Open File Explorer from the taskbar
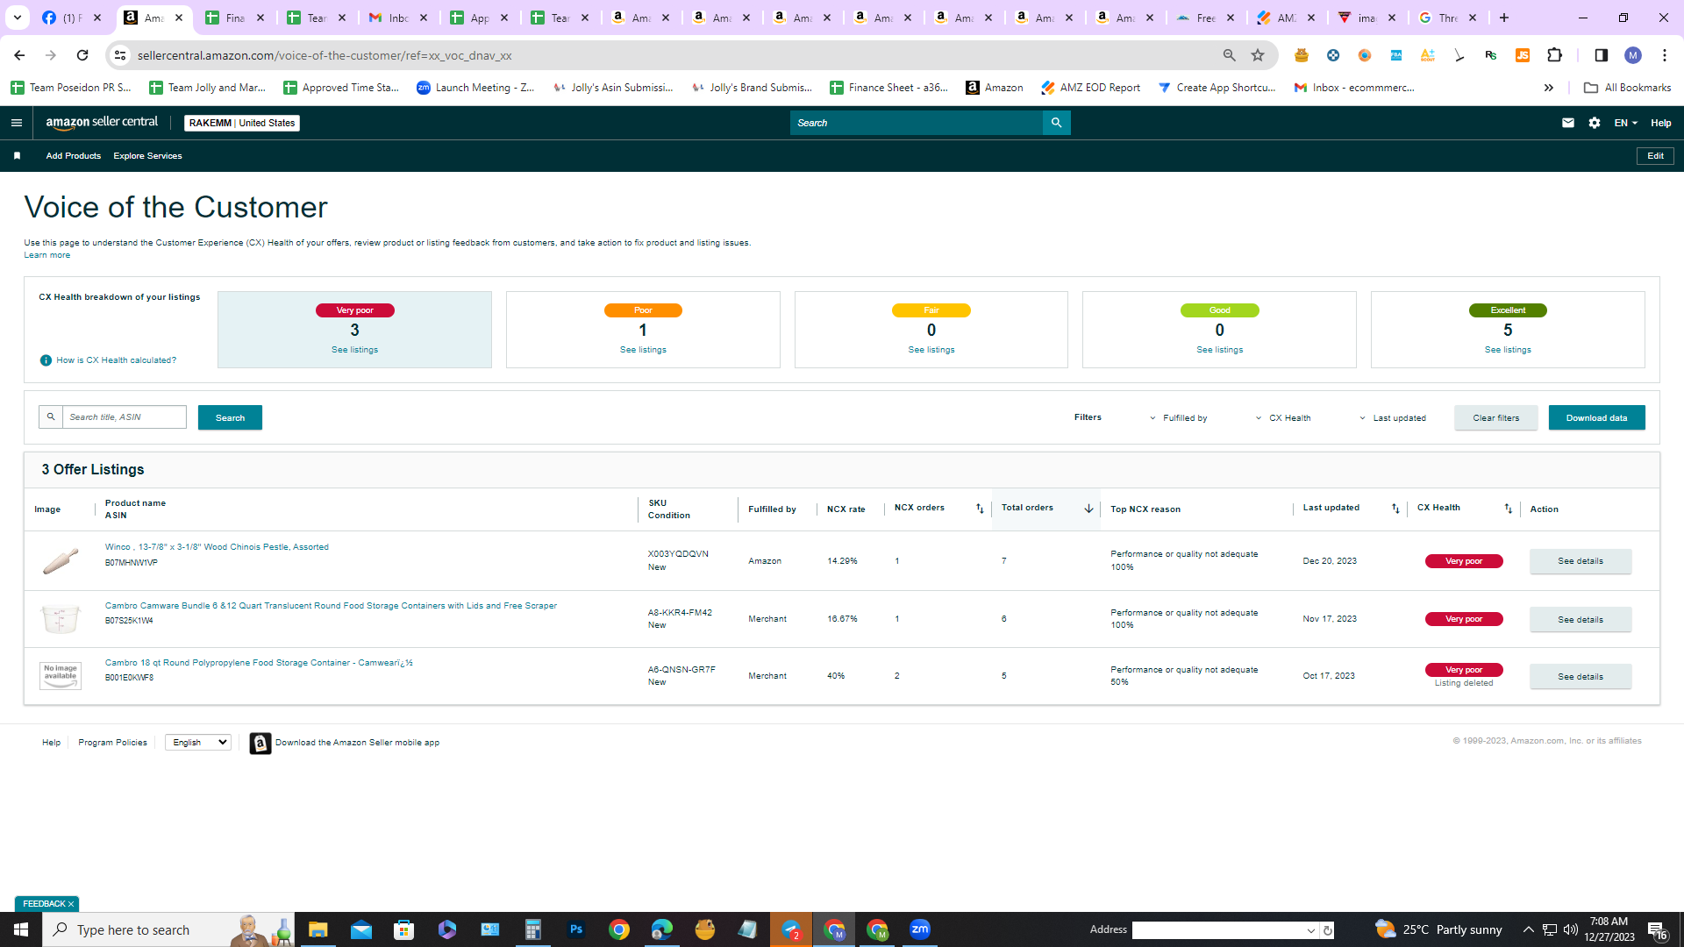Viewport: 1684px width, 947px height. 318,929
